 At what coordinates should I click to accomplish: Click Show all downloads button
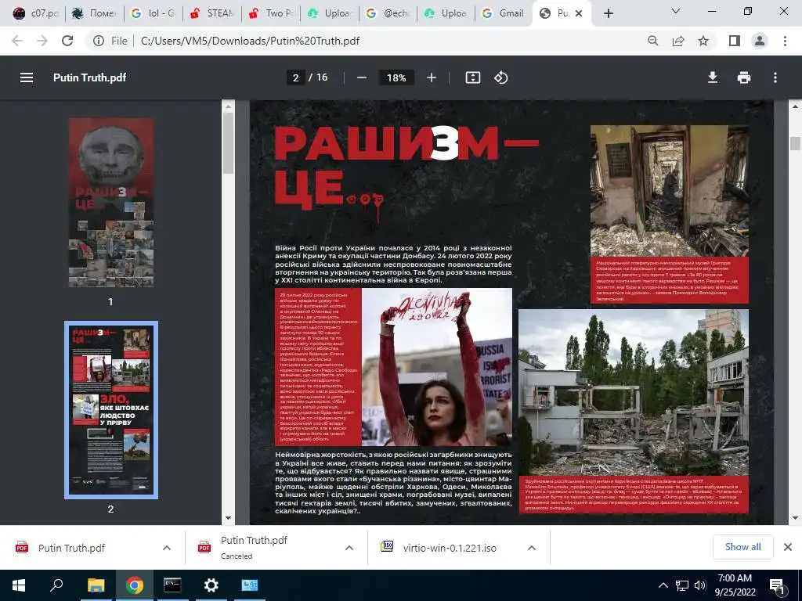(x=742, y=547)
